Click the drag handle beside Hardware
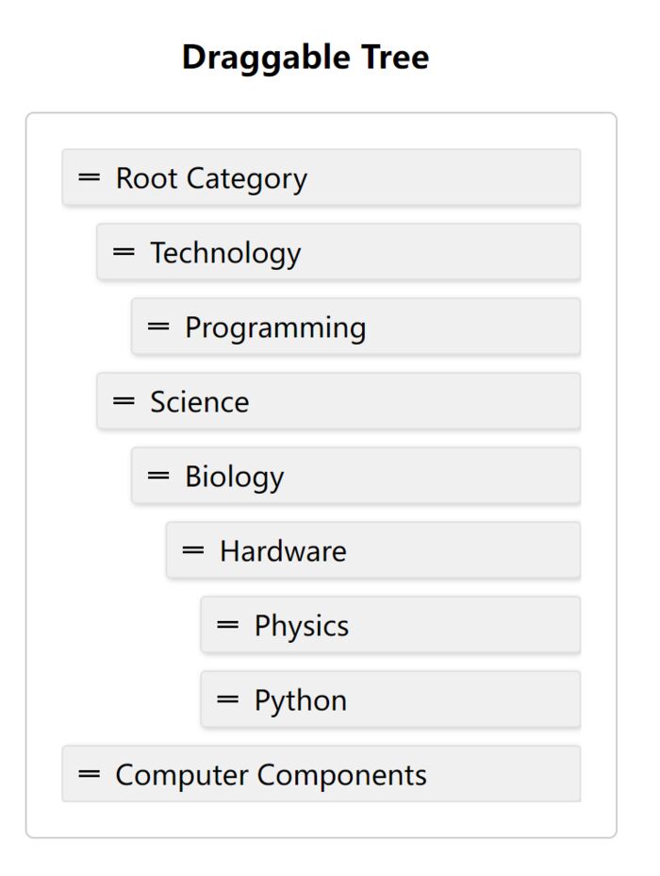660x876 pixels. click(x=193, y=550)
